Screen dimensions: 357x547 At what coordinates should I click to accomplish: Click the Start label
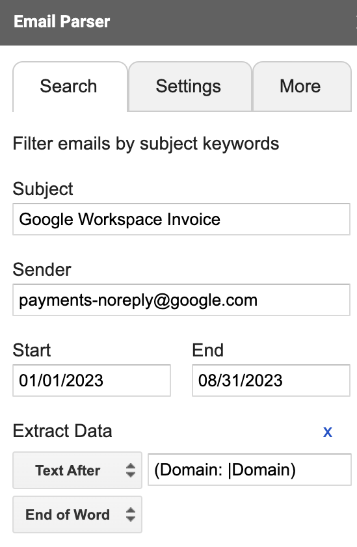pos(32,350)
